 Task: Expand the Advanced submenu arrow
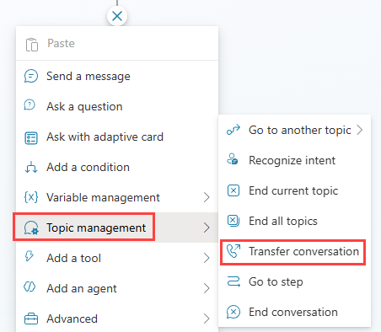coord(207,319)
